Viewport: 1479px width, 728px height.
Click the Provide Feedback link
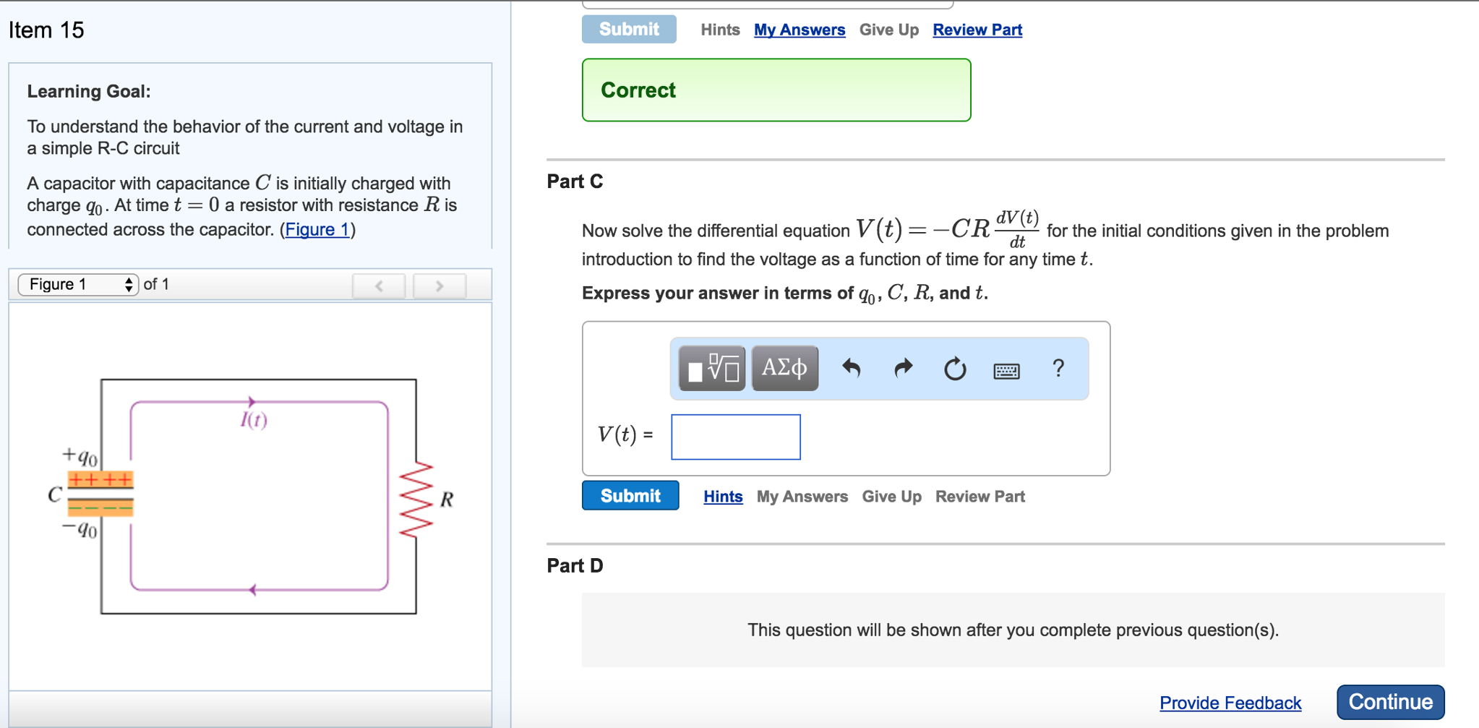coord(1231,702)
